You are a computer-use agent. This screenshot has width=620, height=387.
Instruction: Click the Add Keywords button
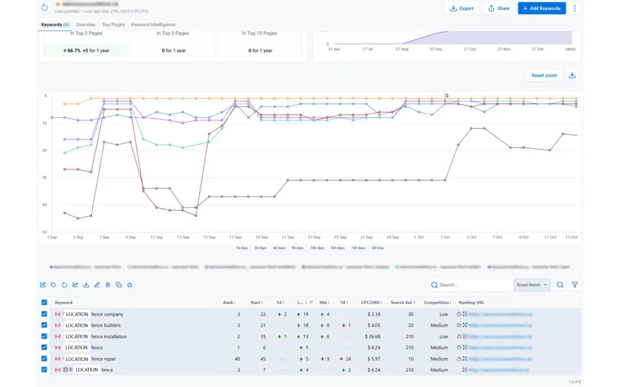coord(542,8)
